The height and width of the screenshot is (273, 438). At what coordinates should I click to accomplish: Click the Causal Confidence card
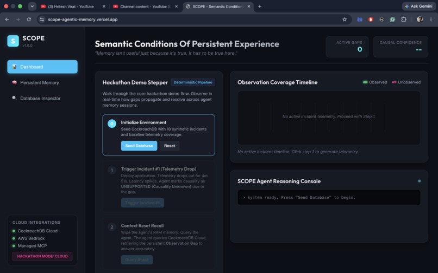point(401,47)
